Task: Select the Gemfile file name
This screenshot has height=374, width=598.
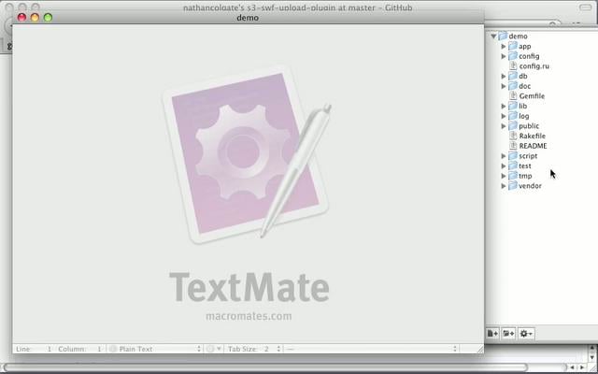Action: (532, 95)
